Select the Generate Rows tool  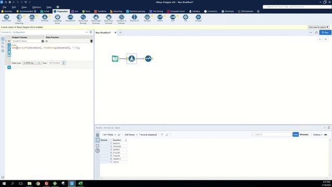point(58,19)
